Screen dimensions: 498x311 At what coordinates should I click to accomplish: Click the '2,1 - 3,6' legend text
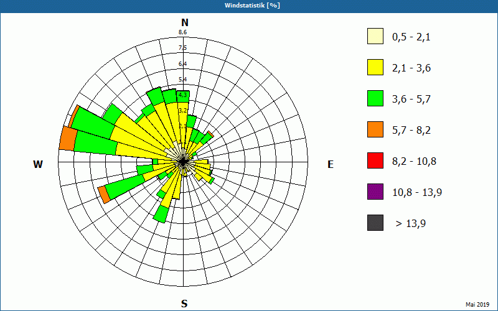(411, 68)
